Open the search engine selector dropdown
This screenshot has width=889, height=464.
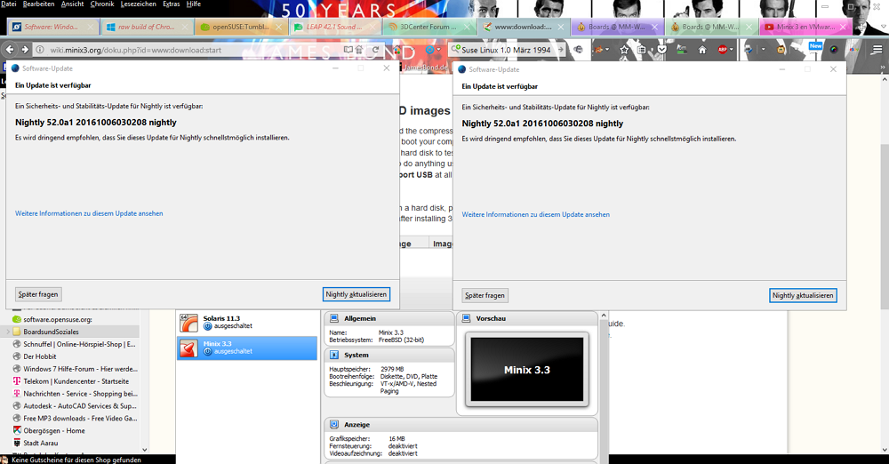coord(457,50)
